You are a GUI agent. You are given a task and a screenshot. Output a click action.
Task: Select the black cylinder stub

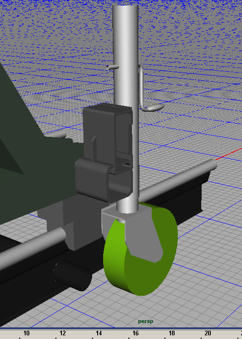point(72,275)
